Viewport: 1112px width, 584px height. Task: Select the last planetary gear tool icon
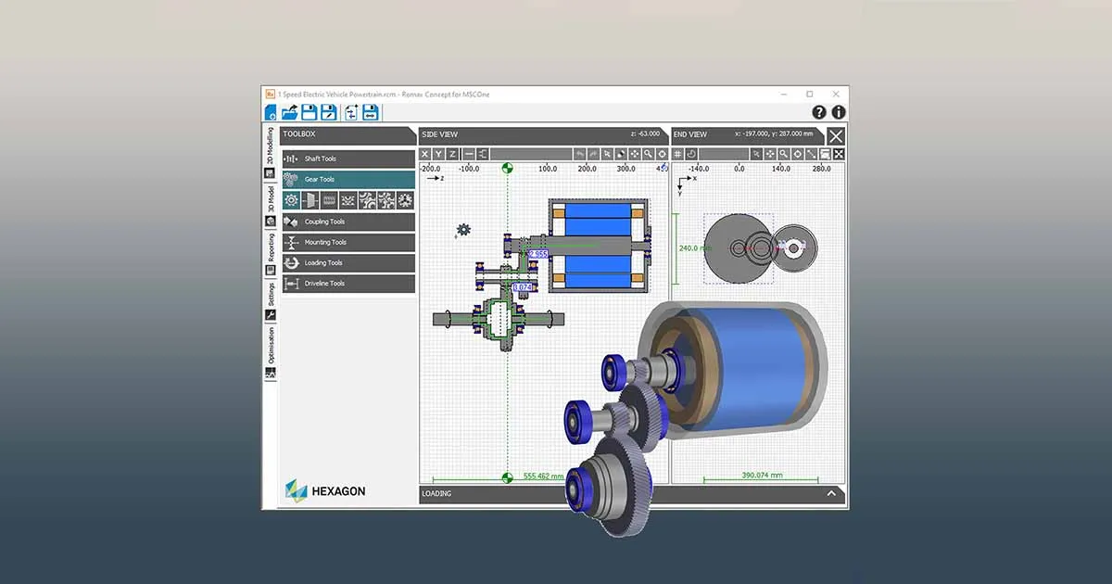(405, 200)
